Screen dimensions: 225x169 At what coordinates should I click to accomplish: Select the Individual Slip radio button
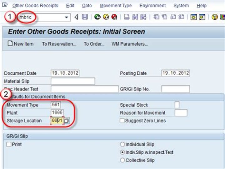122,145
